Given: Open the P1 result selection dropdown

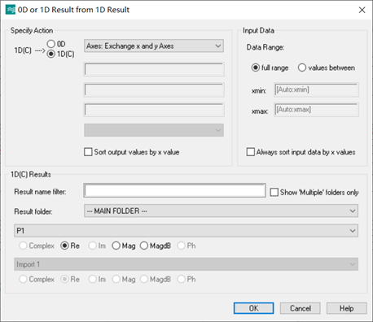Looking at the screenshot, I should pyautogui.click(x=186, y=231).
